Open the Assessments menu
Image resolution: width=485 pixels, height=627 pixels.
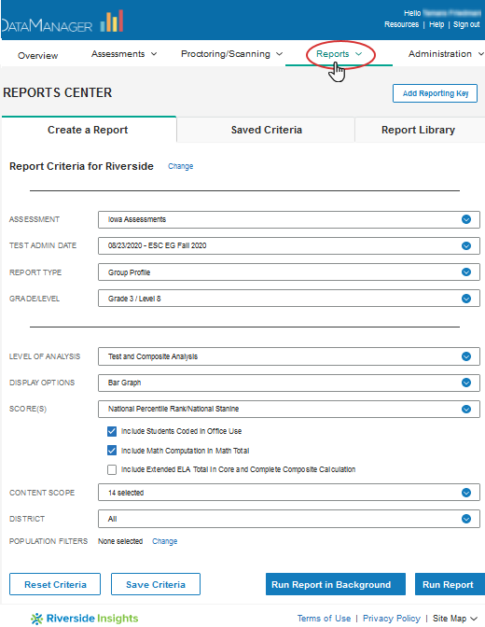click(124, 54)
